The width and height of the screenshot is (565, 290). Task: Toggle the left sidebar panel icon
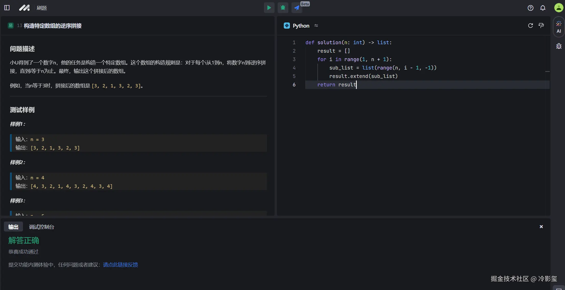pos(7,8)
